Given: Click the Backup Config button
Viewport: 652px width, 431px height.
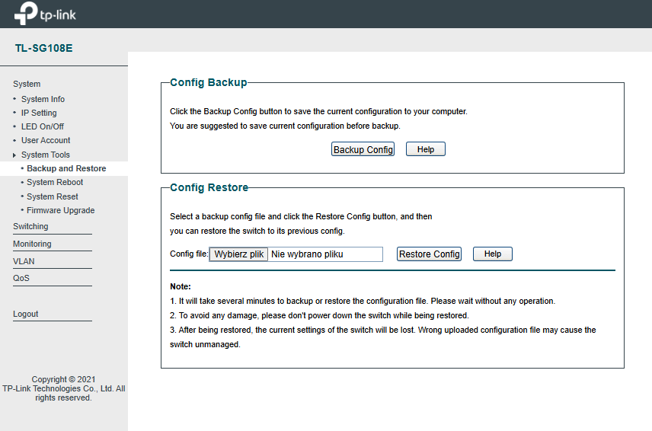Looking at the screenshot, I should tap(363, 149).
